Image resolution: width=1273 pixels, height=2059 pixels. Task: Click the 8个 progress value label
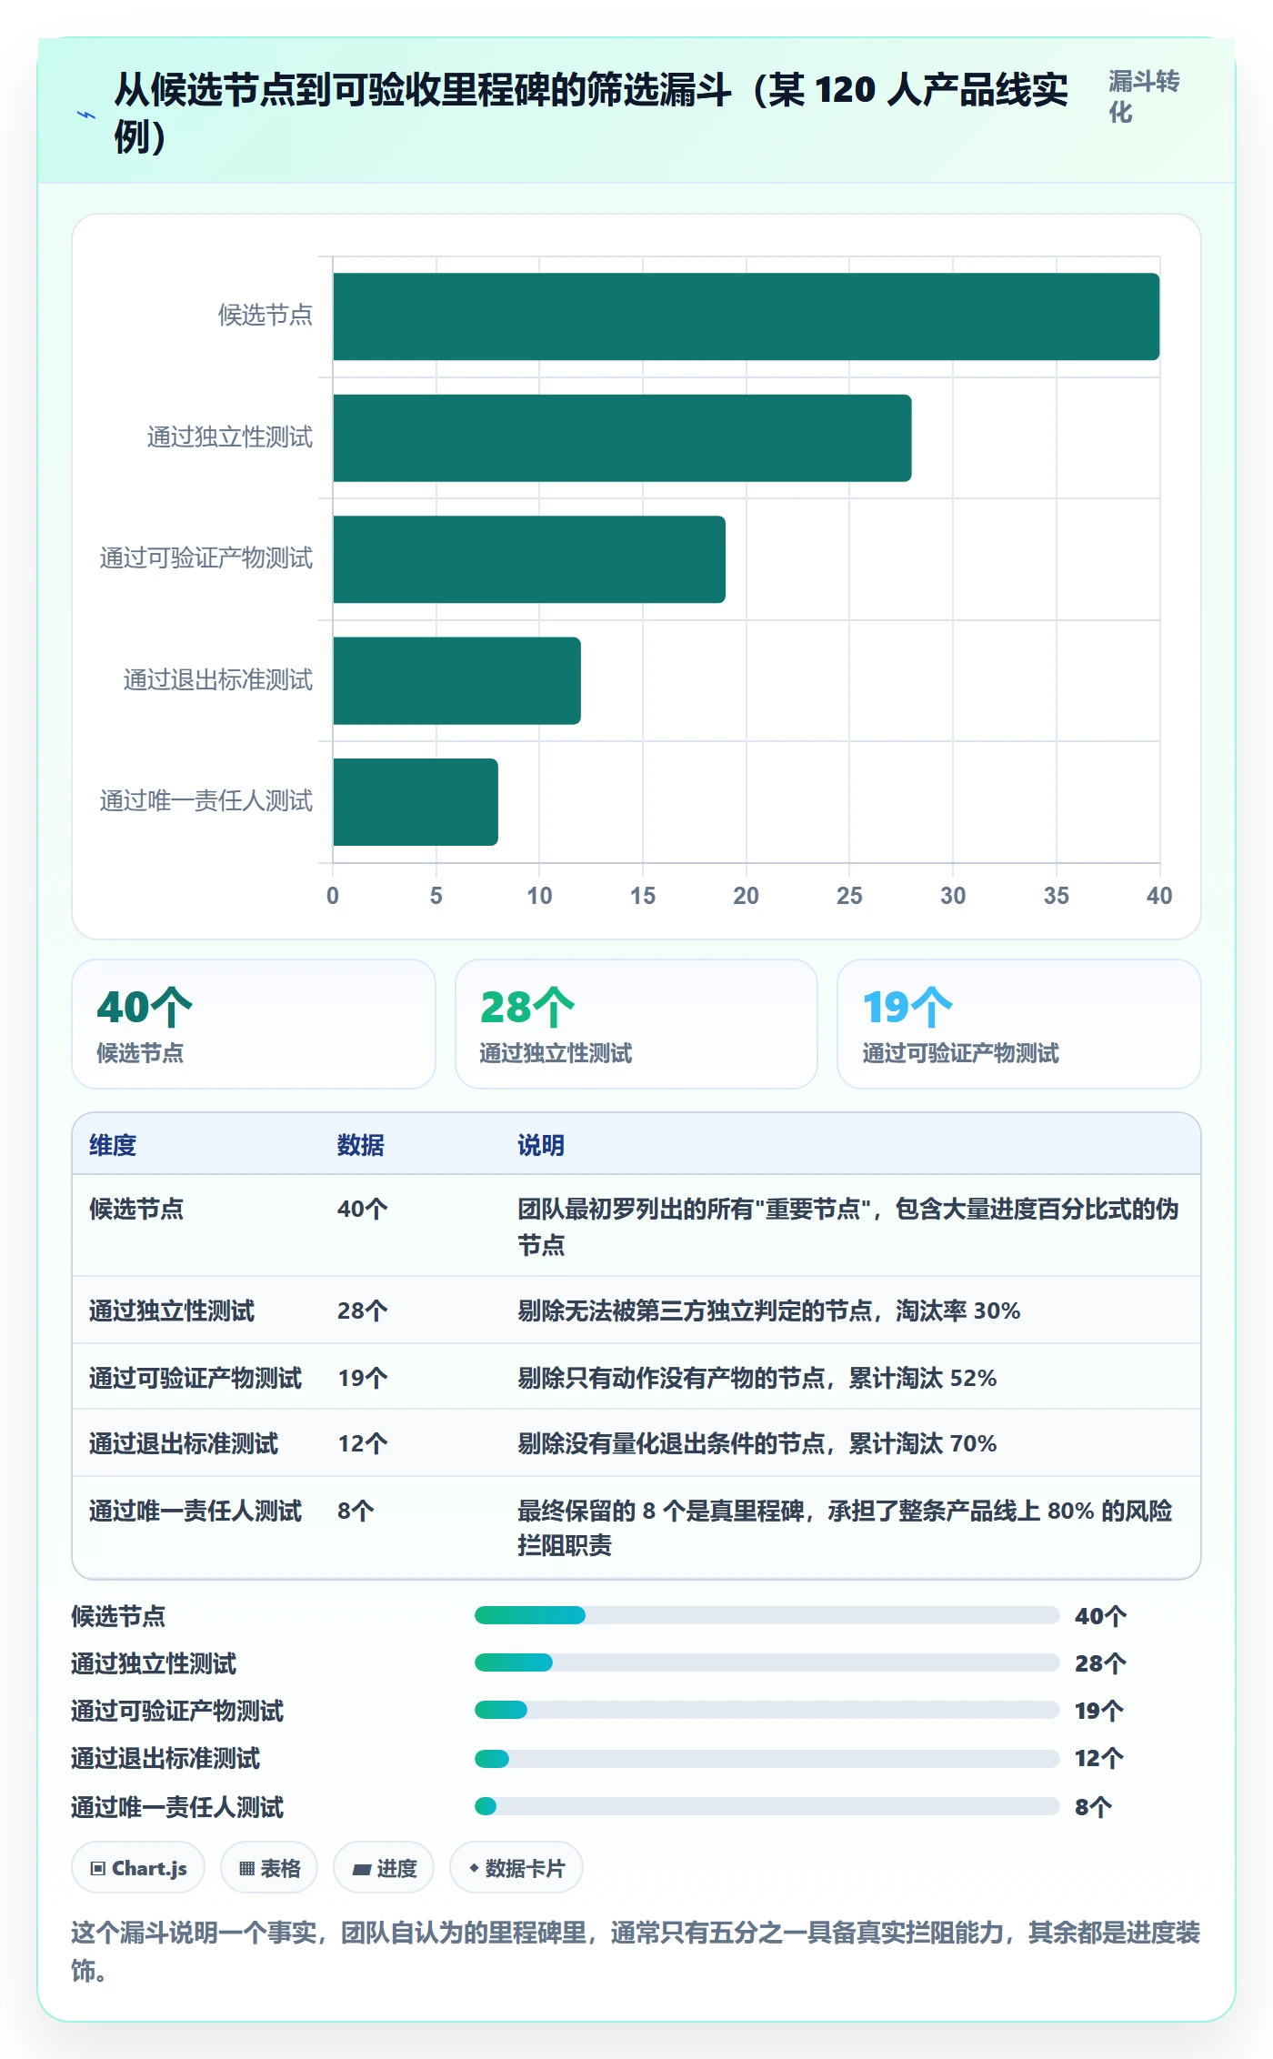[1093, 1807]
